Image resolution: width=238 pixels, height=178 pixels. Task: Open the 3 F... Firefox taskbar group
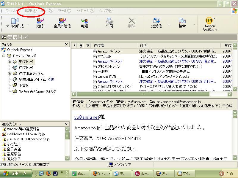click(100, 174)
